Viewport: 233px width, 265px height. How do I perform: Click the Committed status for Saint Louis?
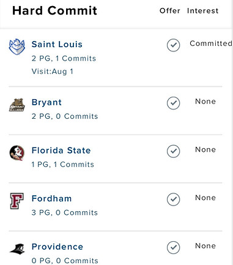(x=211, y=43)
